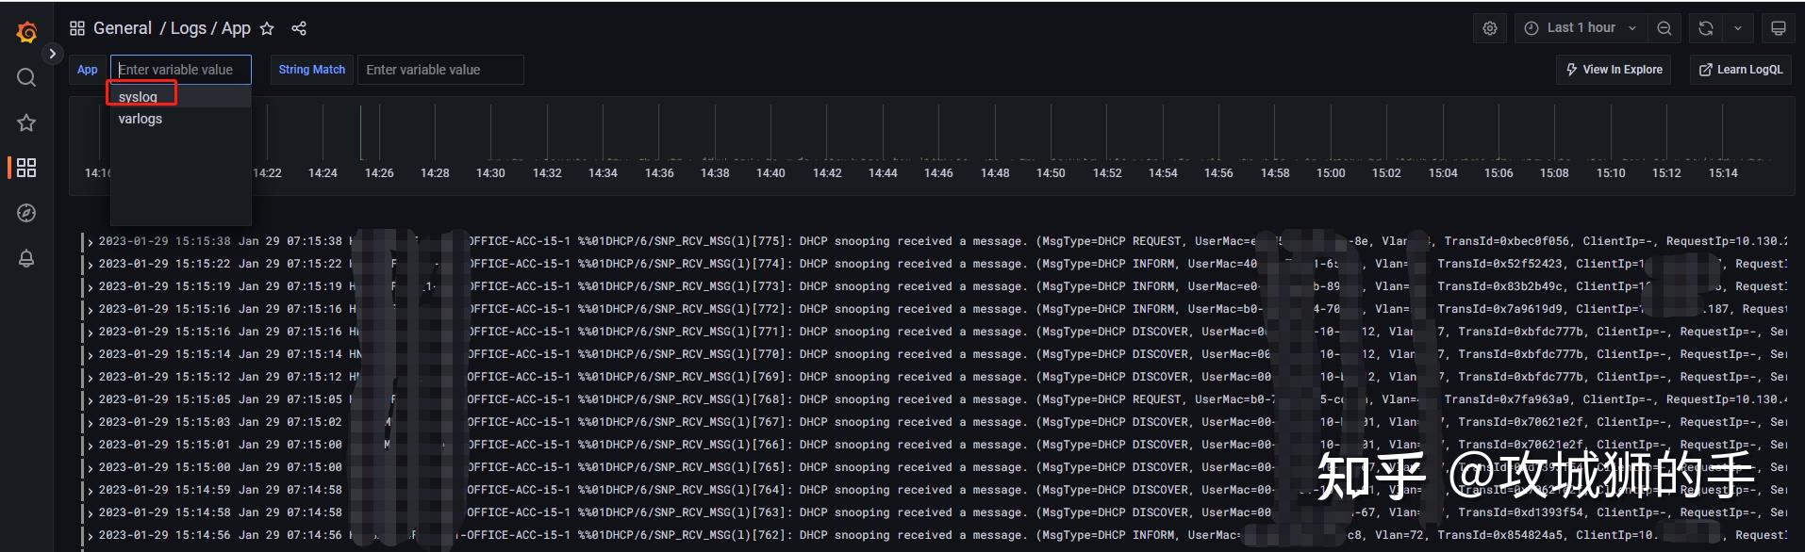Open the search dashboards icon
The image size is (1805, 552).
[26, 78]
